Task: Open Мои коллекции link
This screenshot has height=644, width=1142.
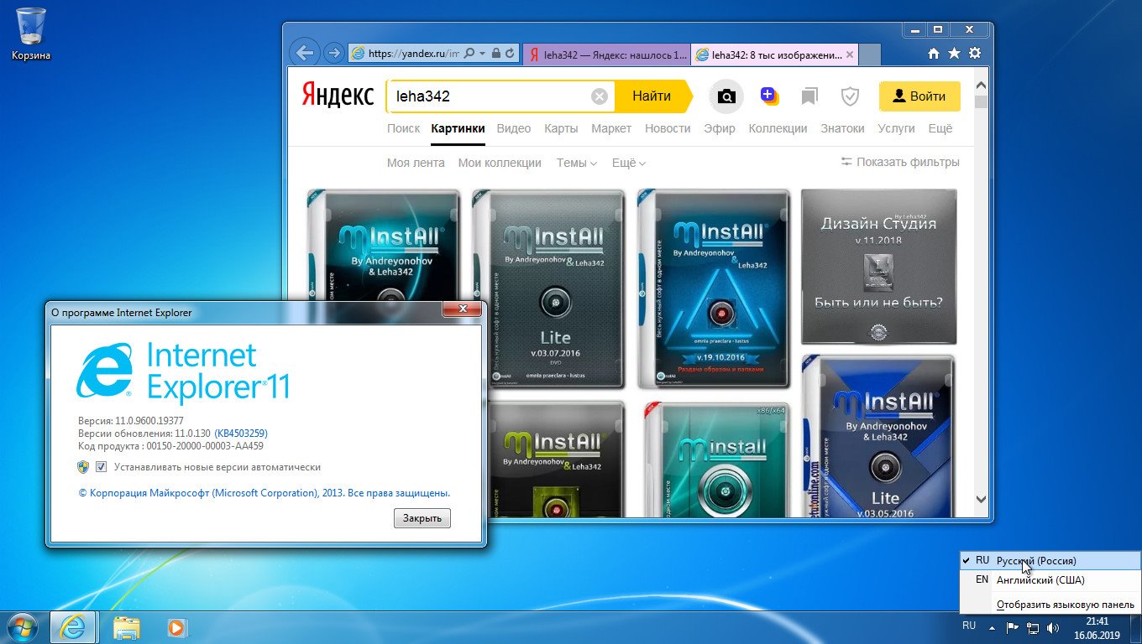Action: [500, 163]
